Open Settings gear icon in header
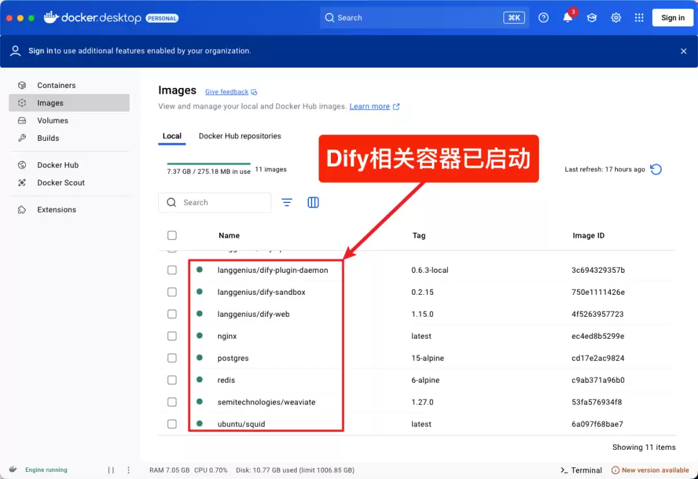Screen dimensions: 698x479 tap(616, 18)
